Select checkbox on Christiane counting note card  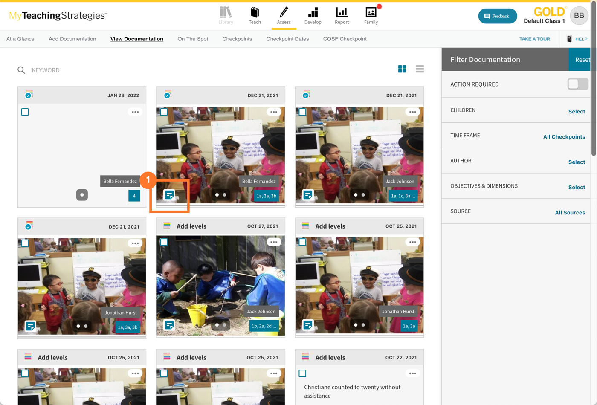coord(302,373)
